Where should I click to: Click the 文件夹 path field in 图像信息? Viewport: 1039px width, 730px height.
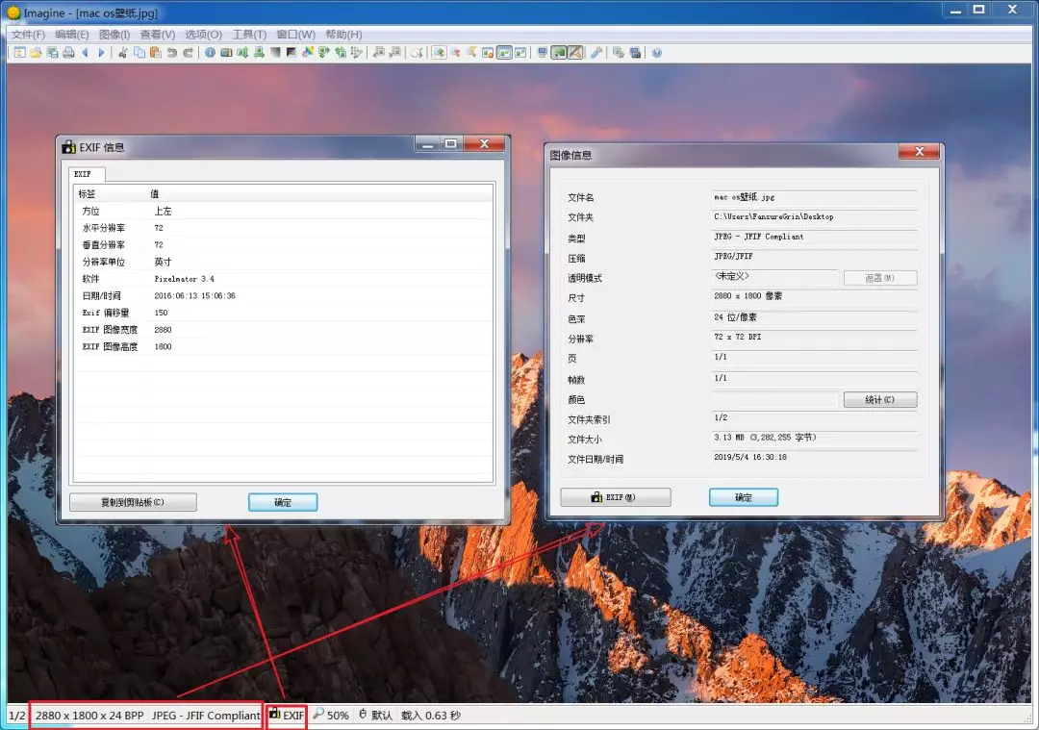(815, 216)
